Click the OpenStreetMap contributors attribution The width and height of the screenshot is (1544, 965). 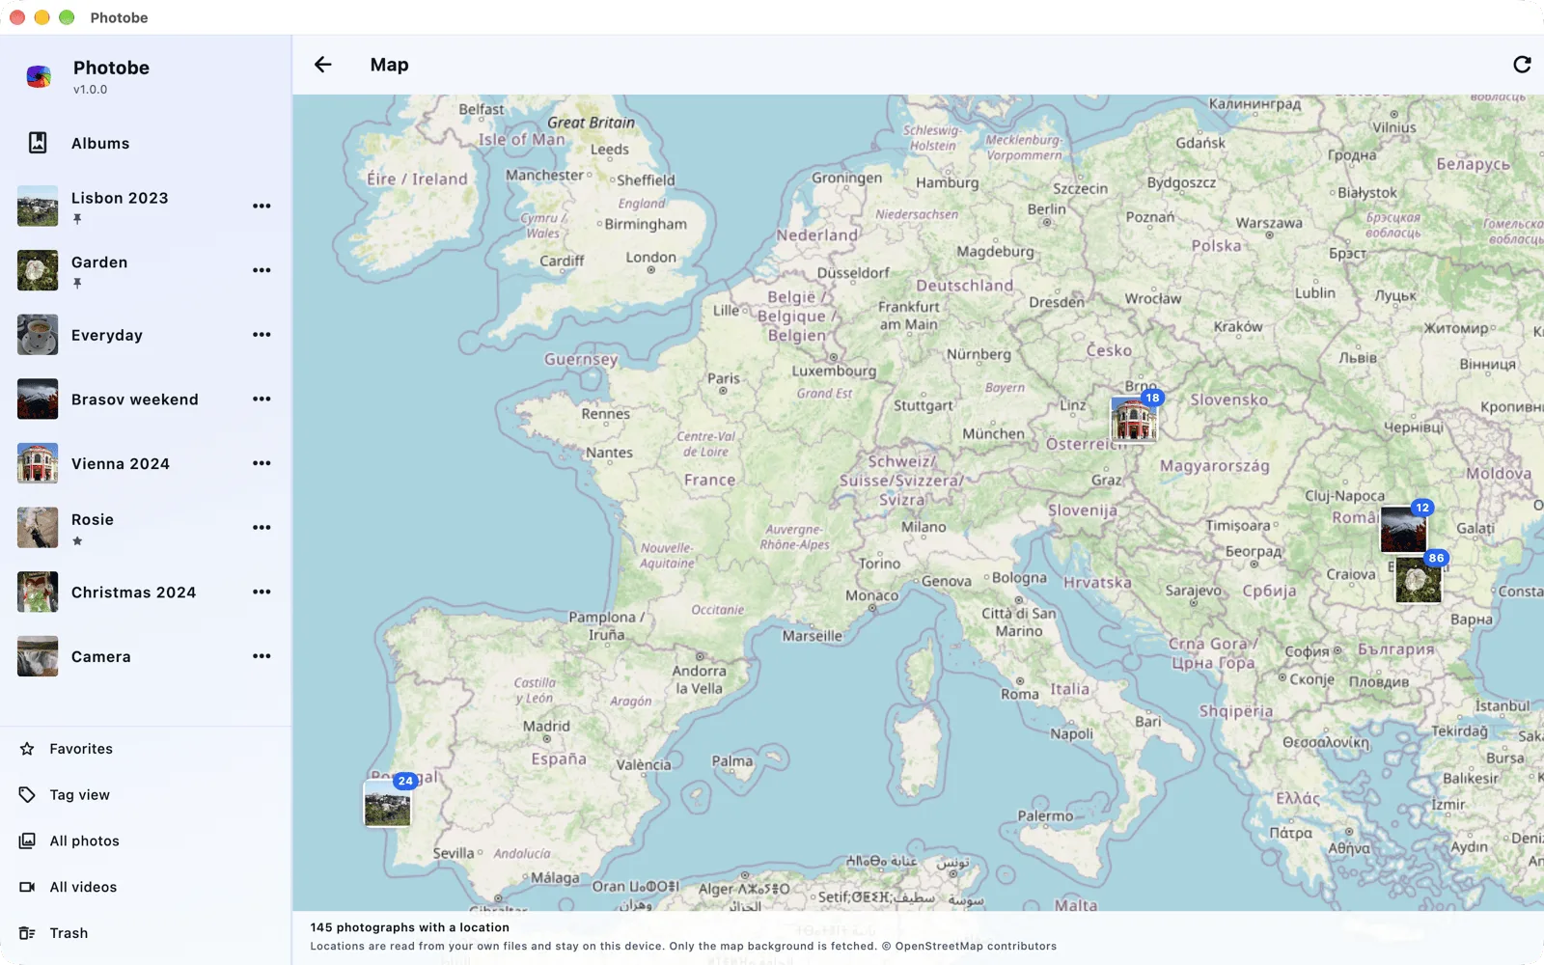[x=969, y=946]
